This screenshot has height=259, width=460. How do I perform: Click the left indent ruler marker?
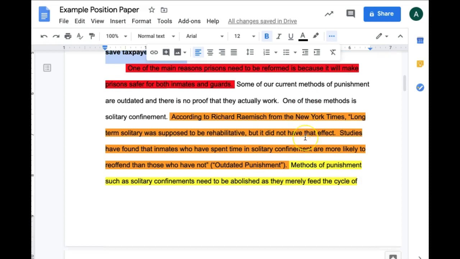point(105,48)
